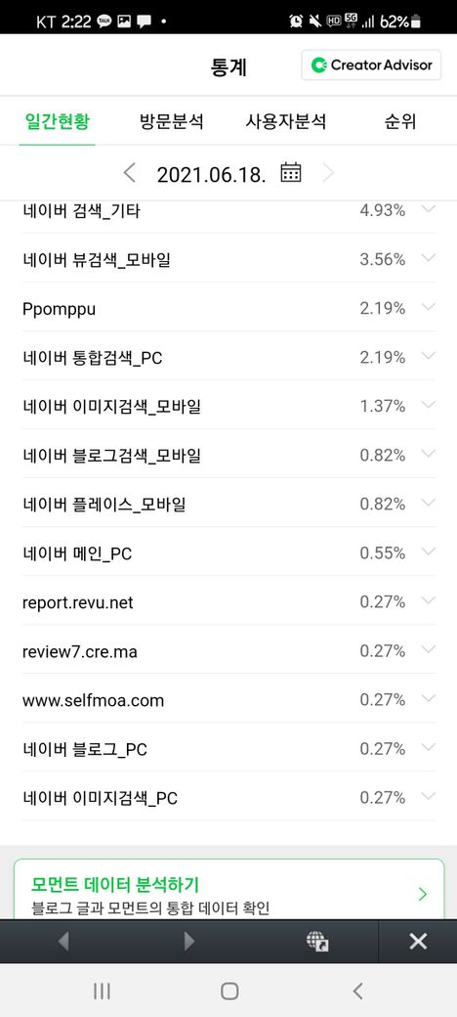Tap browser back triangle in bottom toolbar
Viewport: 457px width, 1017px height.
click(x=62, y=941)
